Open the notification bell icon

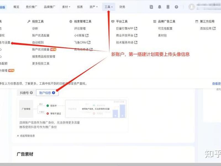click(160, 7)
